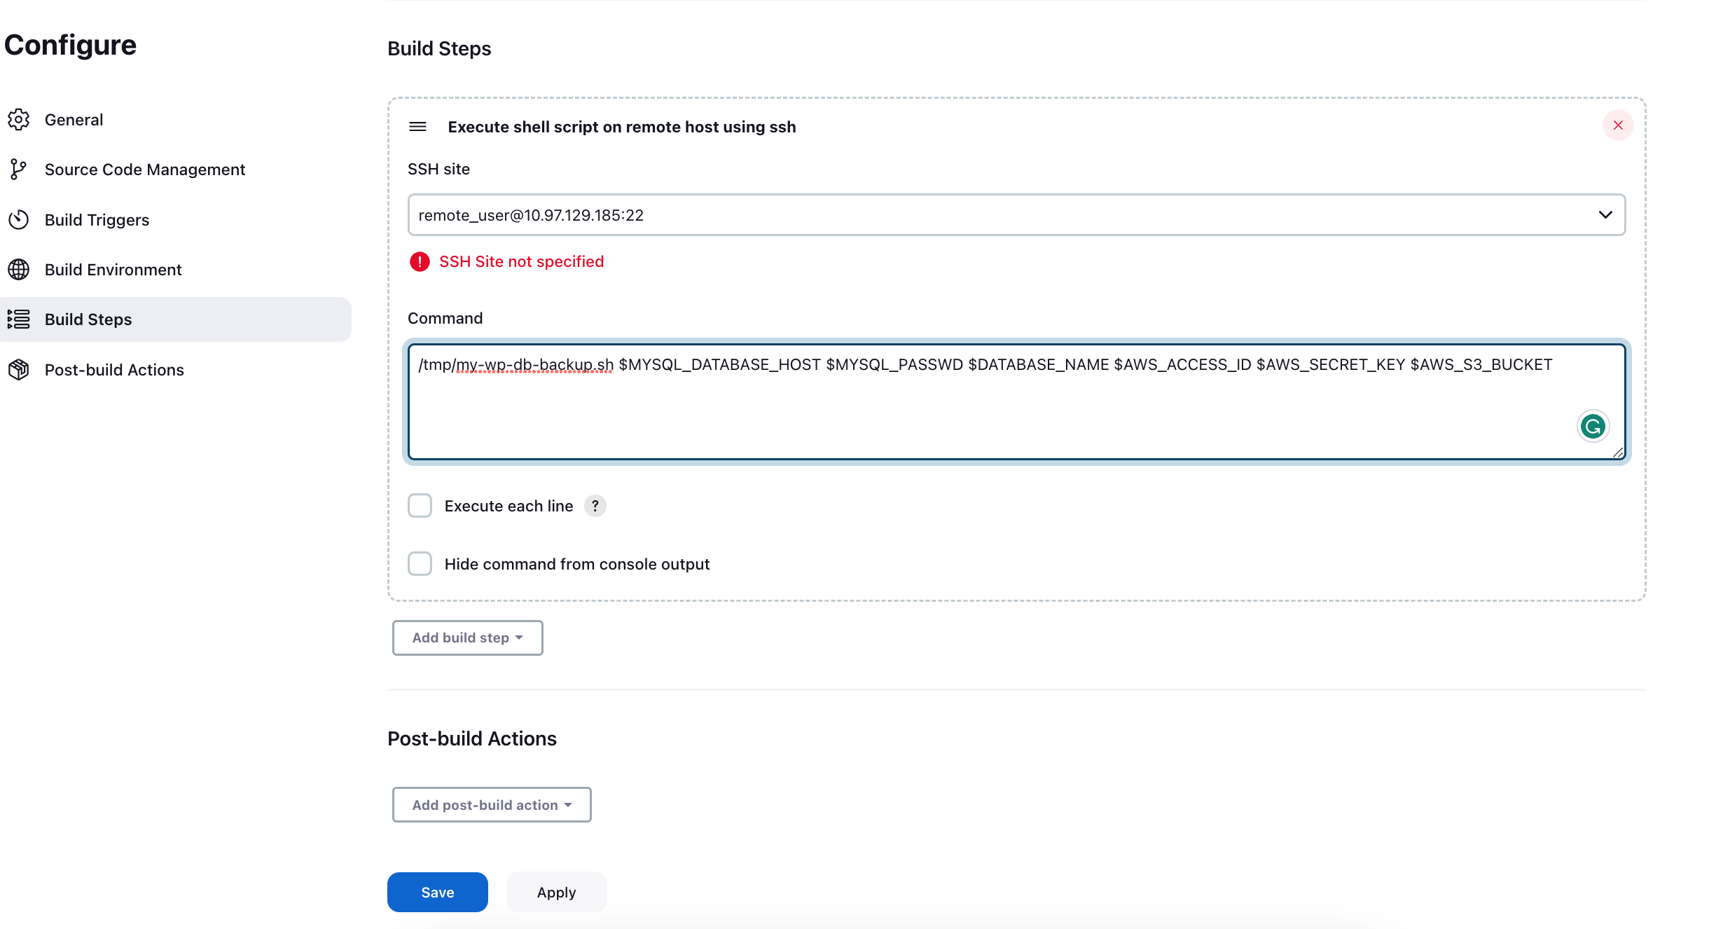Click the drag handle of SSH build step
Image resolution: width=1716 pixels, height=929 pixels.
click(x=418, y=127)
